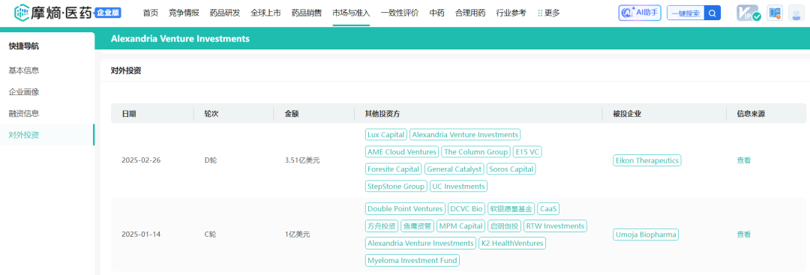Open 一致性评价 menu
Viewport: 810px width, 275px height.
click(x=400, y=13)
